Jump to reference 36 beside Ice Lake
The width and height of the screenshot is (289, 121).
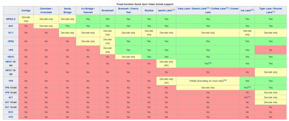pos(252,10)
